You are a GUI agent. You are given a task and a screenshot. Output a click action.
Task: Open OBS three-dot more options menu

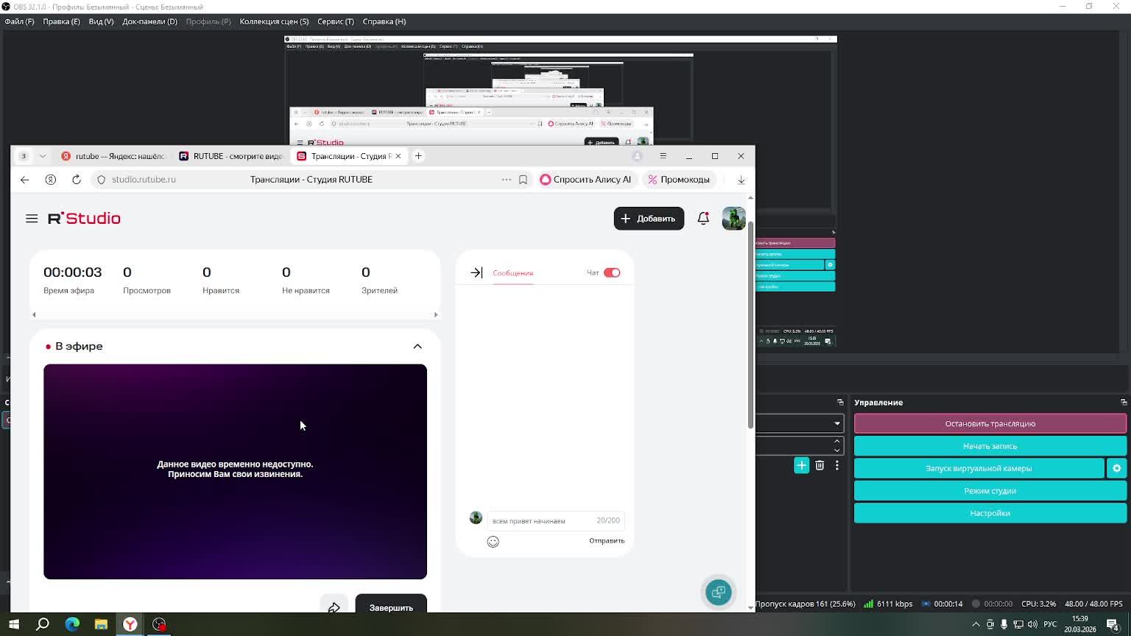click(x=836, y=465)
